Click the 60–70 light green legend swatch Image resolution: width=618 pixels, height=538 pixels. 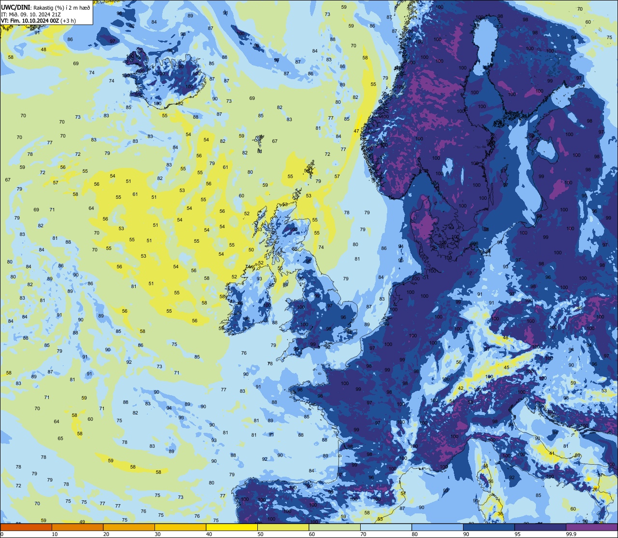[335, 527]
